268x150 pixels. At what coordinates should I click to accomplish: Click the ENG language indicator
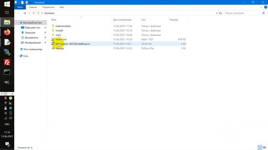click(7, 124)
